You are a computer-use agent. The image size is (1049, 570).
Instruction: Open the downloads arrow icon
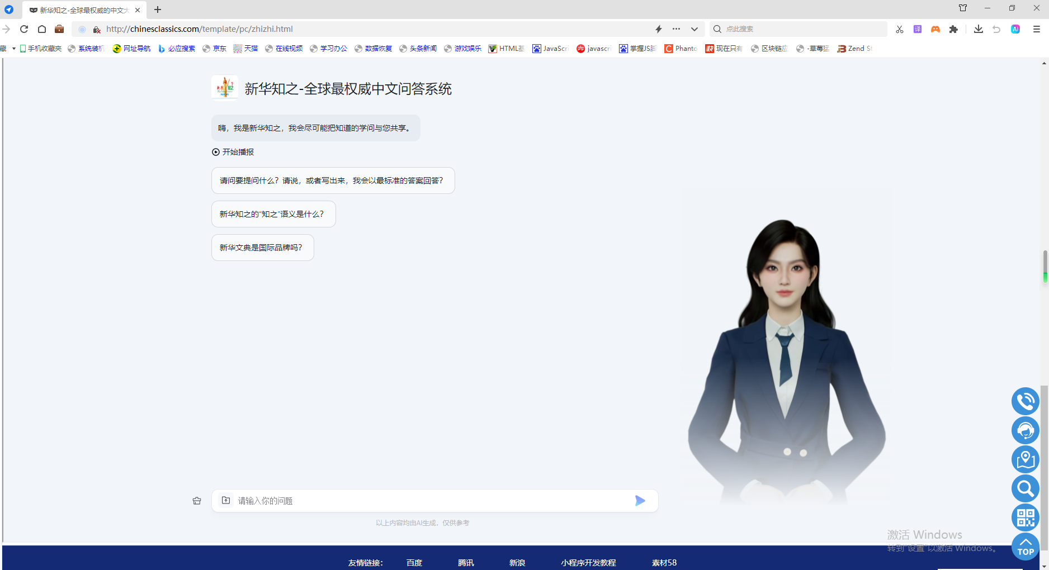tap(979, 29)
